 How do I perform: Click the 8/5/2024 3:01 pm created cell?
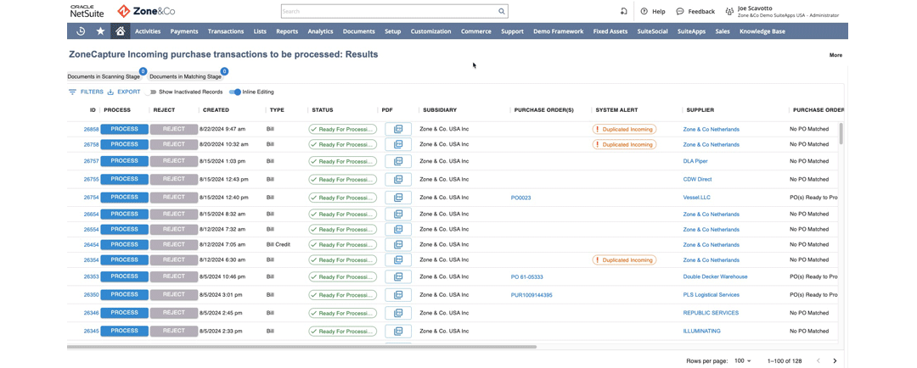tap(221, 295)
